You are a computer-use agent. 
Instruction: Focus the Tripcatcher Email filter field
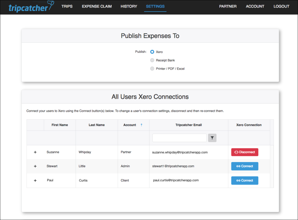(179, 138)
